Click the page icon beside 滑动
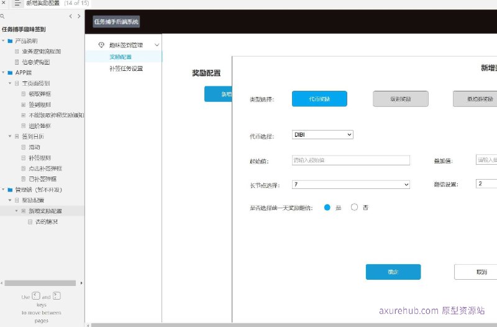This screenshot has width=497, height=327. tap(24, 147)
